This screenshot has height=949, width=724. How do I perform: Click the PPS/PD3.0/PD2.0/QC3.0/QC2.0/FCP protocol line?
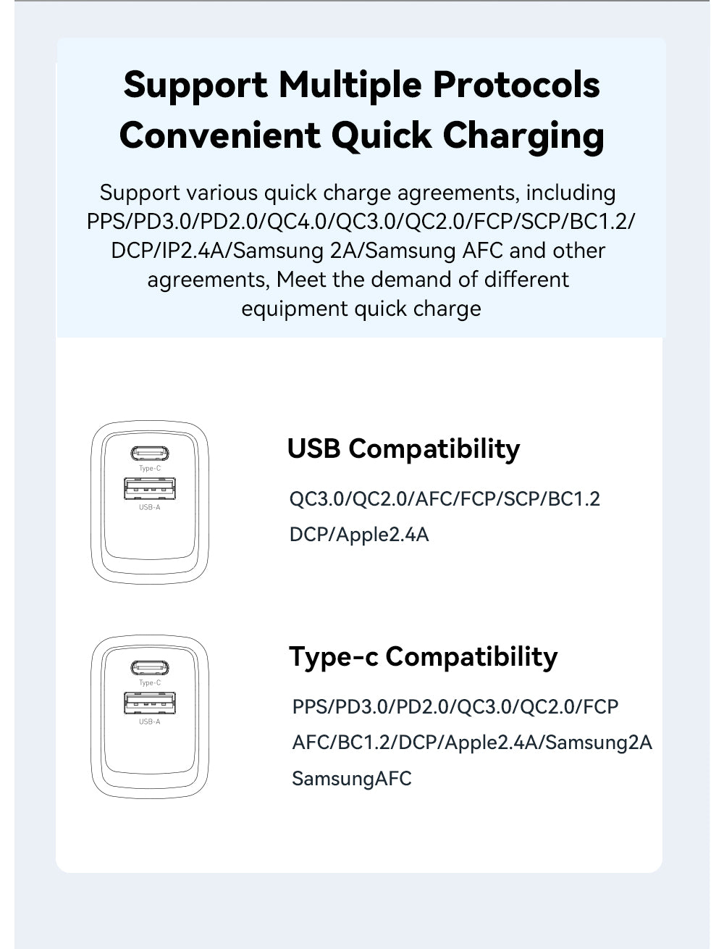455,706
